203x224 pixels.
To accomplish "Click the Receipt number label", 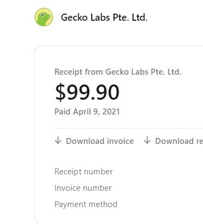I will [84, 172].
